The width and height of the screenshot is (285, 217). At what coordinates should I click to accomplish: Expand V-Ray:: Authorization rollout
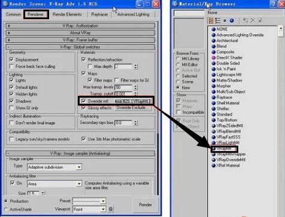80,26
